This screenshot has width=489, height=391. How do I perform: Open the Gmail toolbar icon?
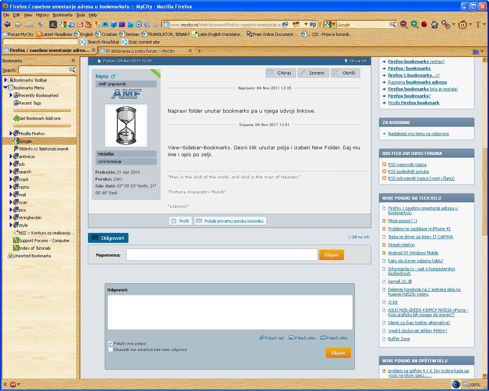tap(80, 24)
